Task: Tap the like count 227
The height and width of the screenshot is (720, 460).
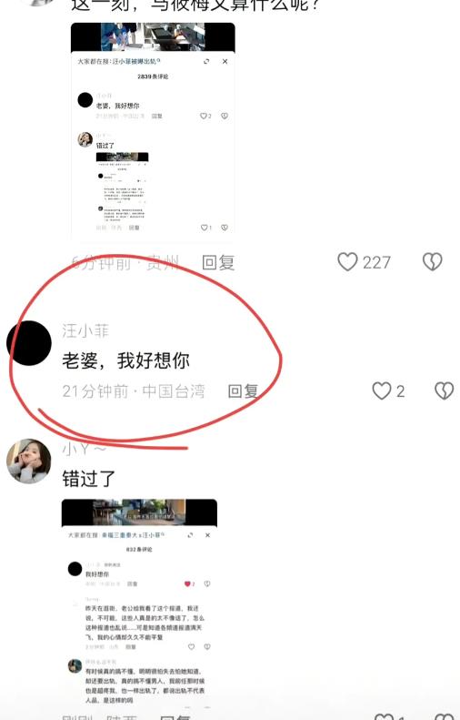Action: [x=376, y=263]
